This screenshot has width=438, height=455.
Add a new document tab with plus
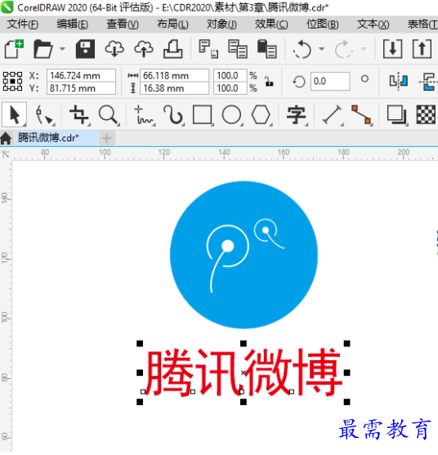pyautogui.click(x=106, y=138)
